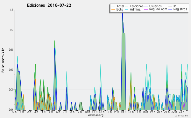Select the 'Usuarios' legend entry
The width and height of the screenshot is (191, 118).
155,6
